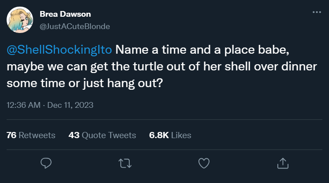
Task: Retweet this tweet using the arrows icon
Action: (x=125, y=163)
